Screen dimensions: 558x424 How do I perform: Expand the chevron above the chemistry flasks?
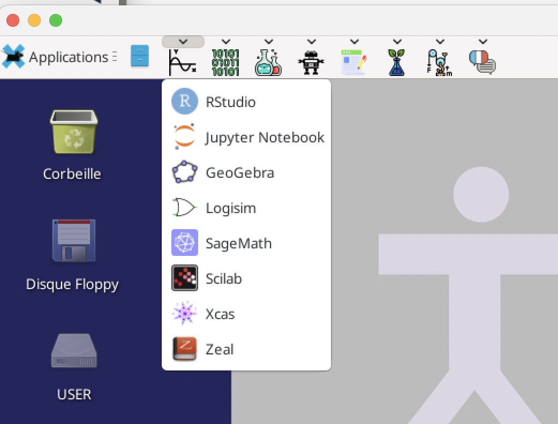(269, 42)
